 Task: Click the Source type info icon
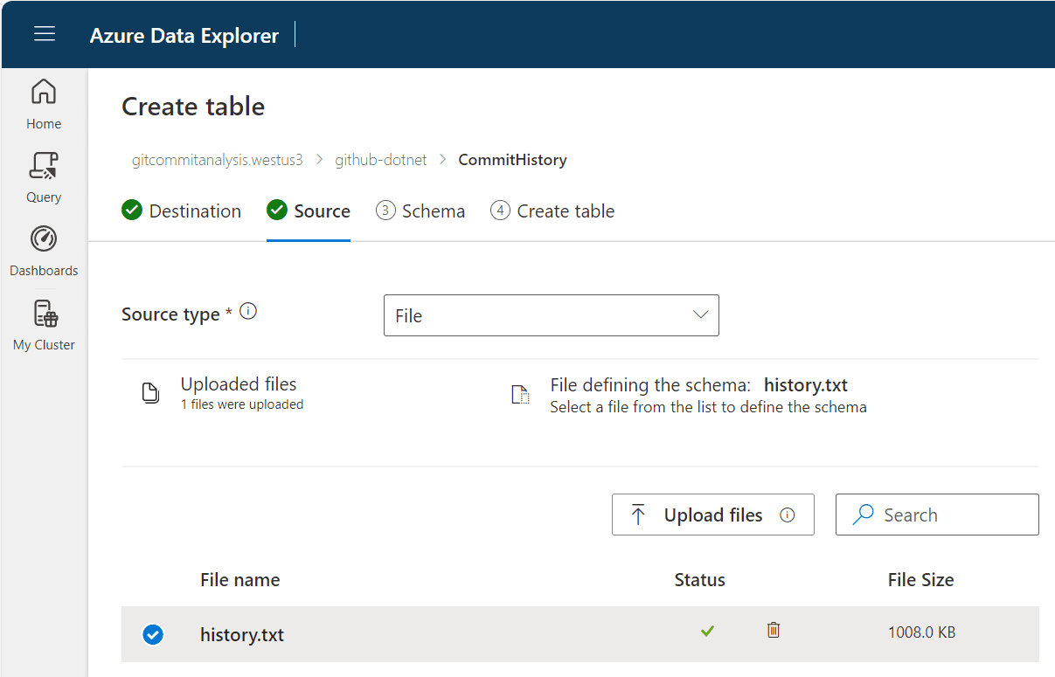click(248, 309)
